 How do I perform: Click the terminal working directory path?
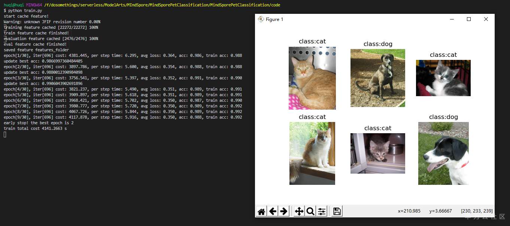(x=162, y=5)
